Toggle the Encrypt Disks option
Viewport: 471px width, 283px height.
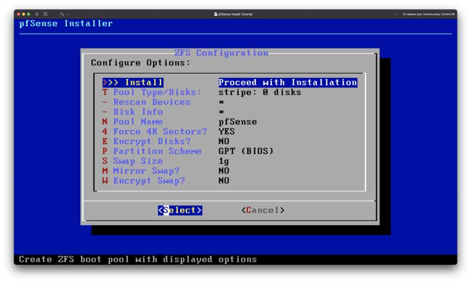click(x=146, y=141)
